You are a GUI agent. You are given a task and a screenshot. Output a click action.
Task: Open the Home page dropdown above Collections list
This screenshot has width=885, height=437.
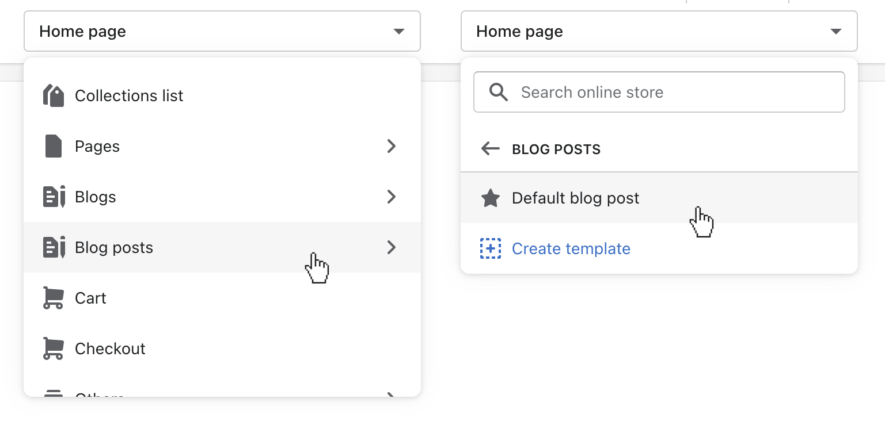click(x=222, y=31)
